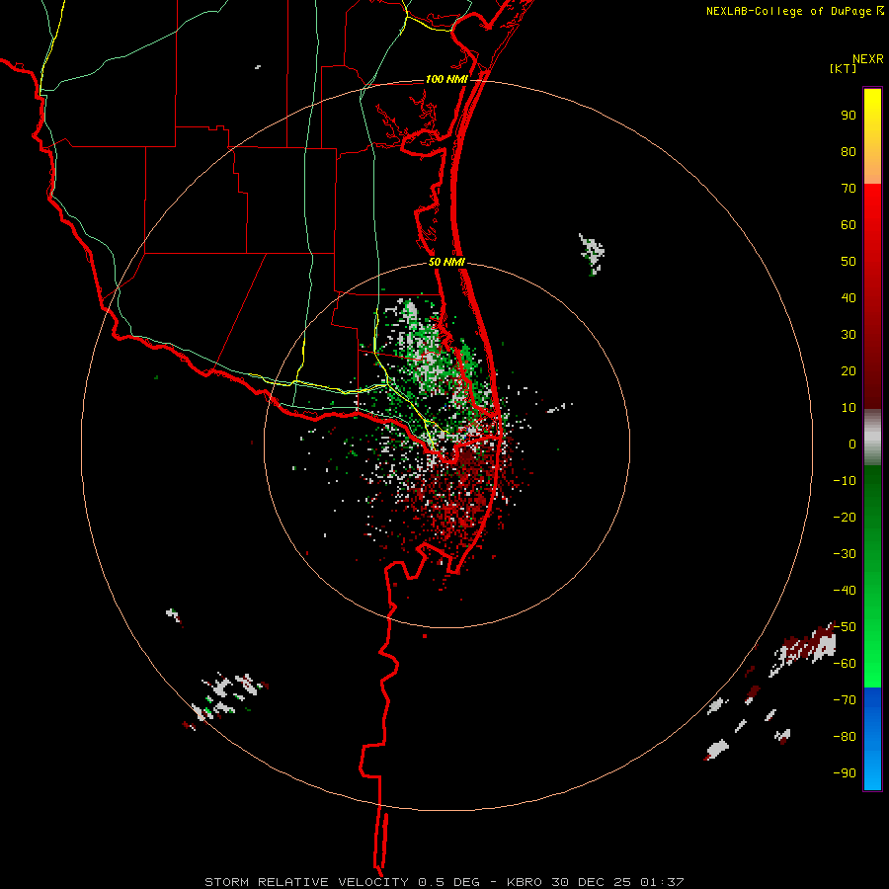Click the 01:37 timestamp in the caption
Image resolution: width=889 pixels, height=889 pixels.
tap(662, 882)
